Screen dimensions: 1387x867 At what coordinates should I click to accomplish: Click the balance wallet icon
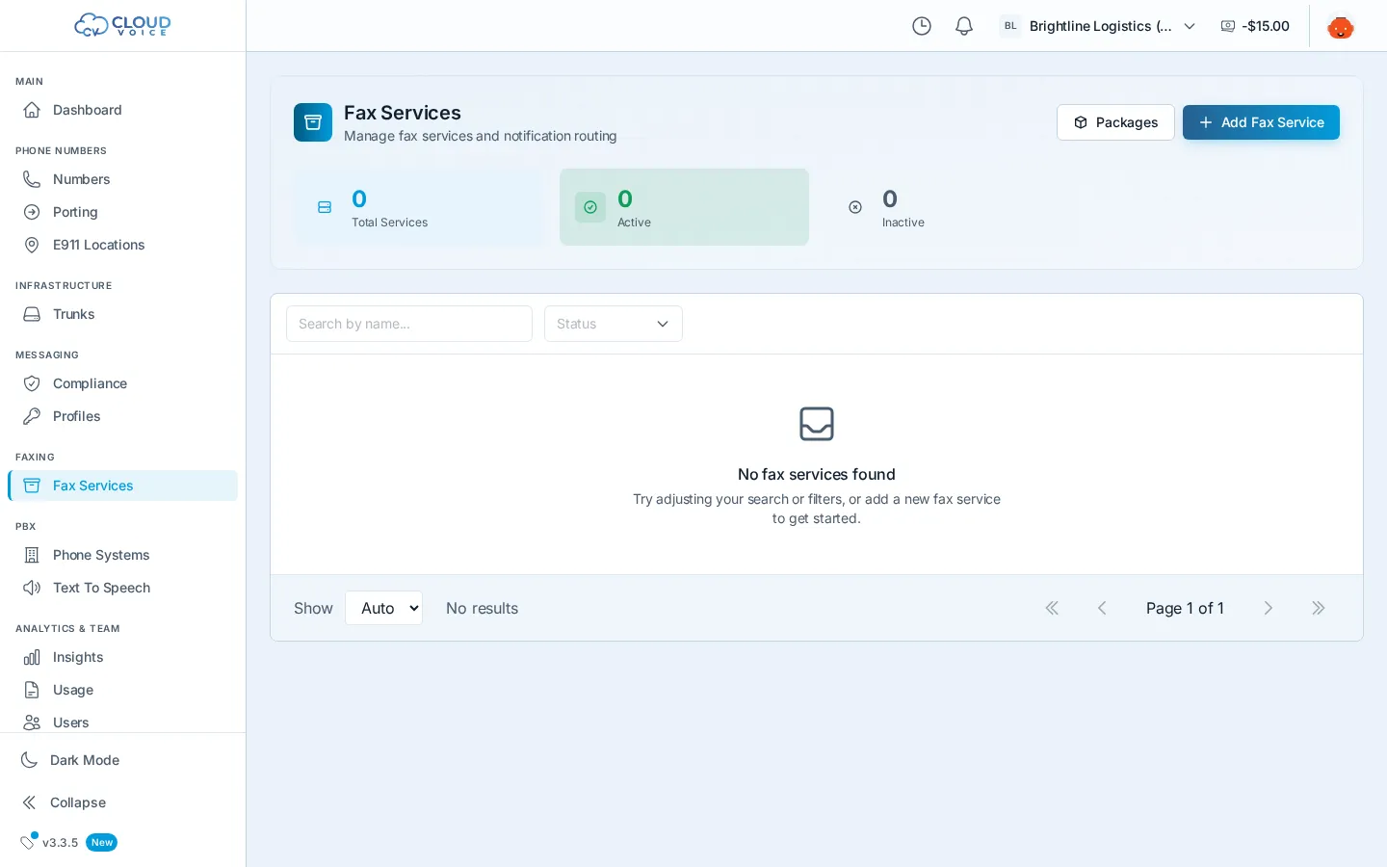click(x=1228, y=26)
